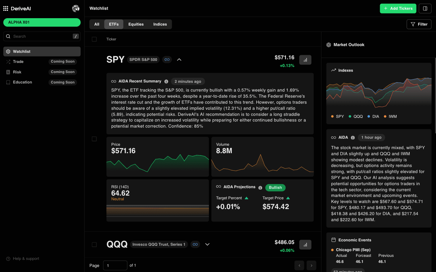Viewport: 436px width, 272px height.
Task: Click the Trade shuffle icon
Action: pyautogui.click(x=8, y=62)
